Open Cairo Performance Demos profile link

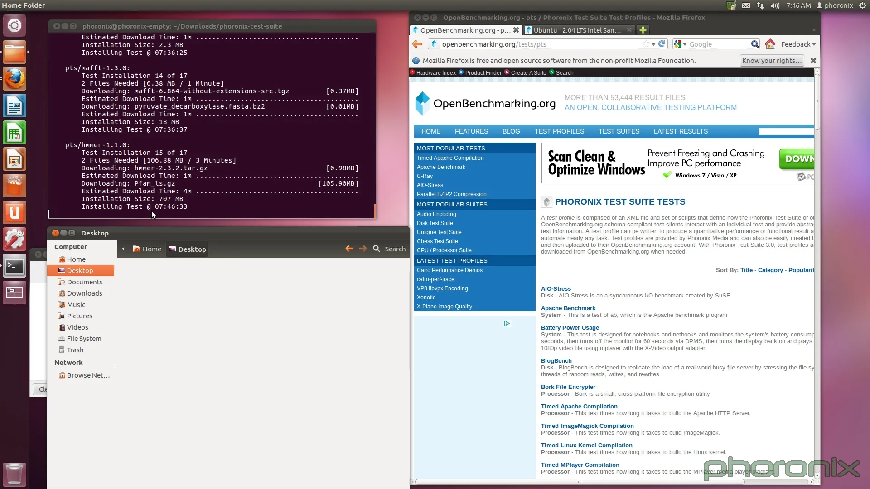449,270
